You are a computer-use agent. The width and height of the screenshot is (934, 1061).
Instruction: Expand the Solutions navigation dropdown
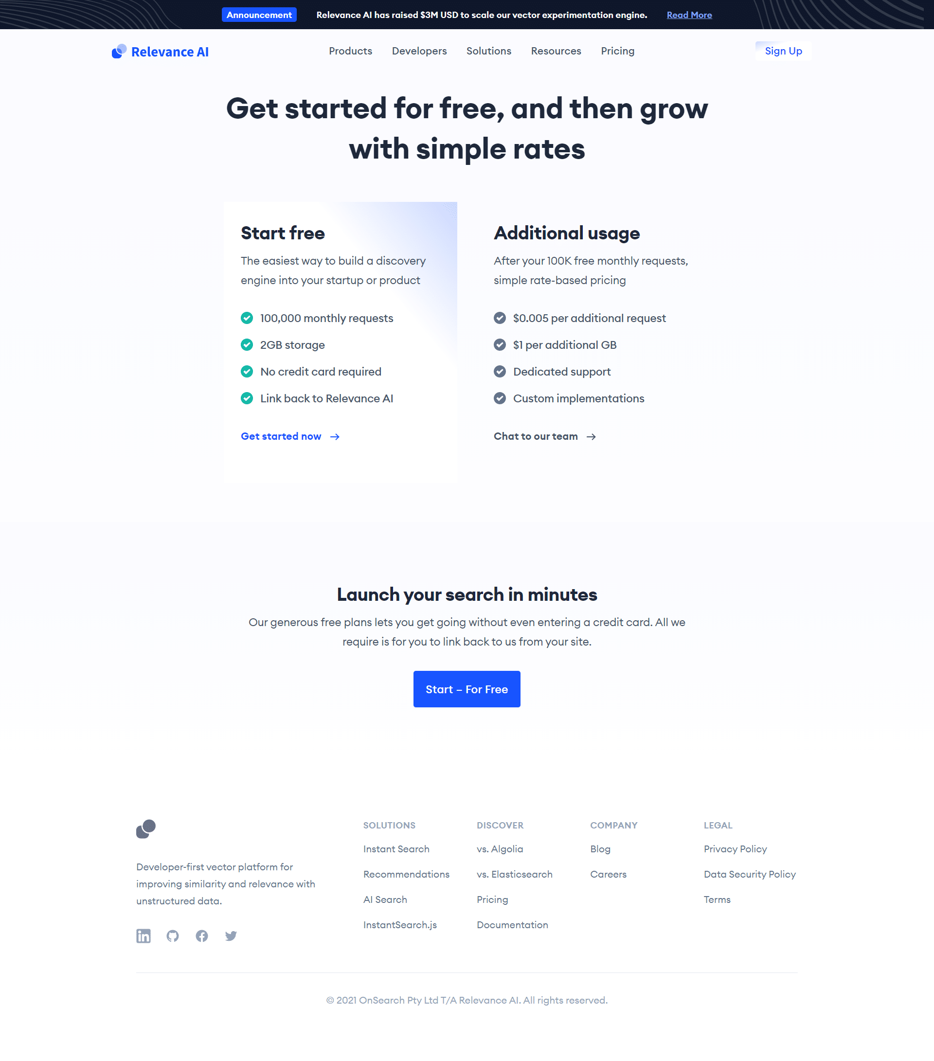(x=489, y=51)
